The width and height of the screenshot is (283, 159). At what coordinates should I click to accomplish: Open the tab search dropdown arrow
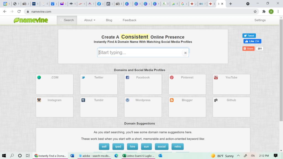(x=248, y=4)
